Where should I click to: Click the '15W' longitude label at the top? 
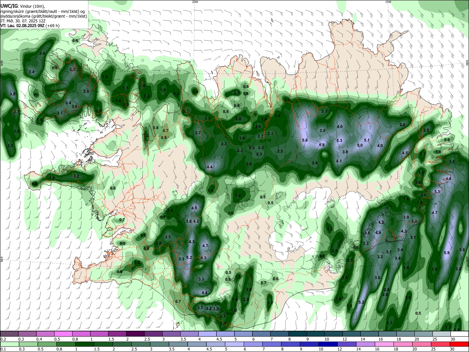coord(388,2)
